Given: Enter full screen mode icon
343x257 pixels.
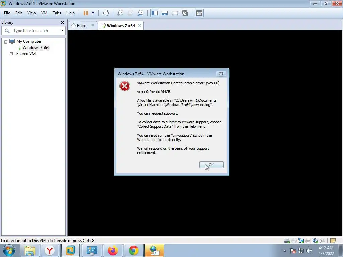Looking at the screenshot, I should coord(175,13).
